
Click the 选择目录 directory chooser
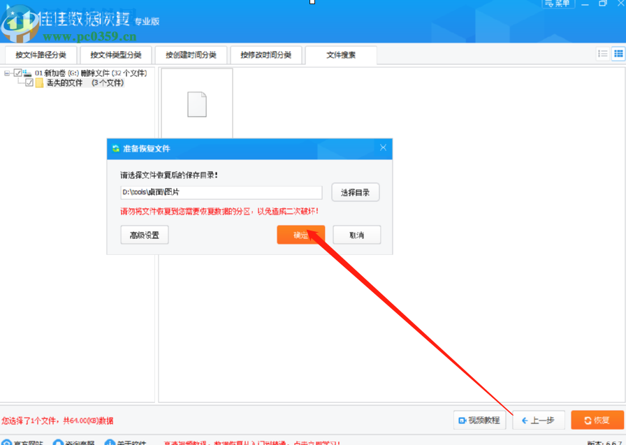point(355,192)
